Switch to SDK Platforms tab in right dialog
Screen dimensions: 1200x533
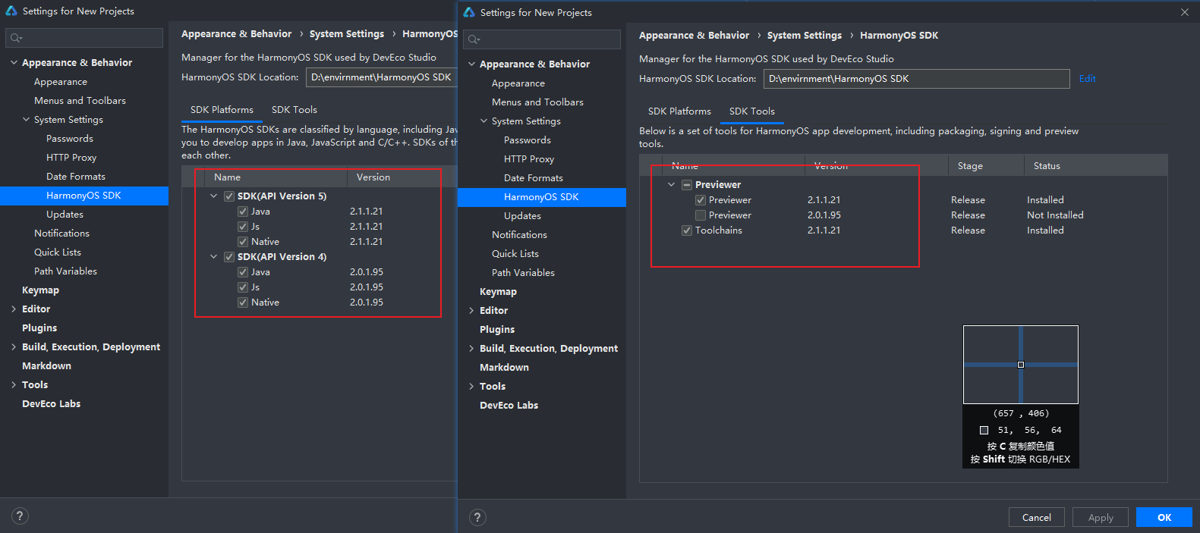[679, 111]
